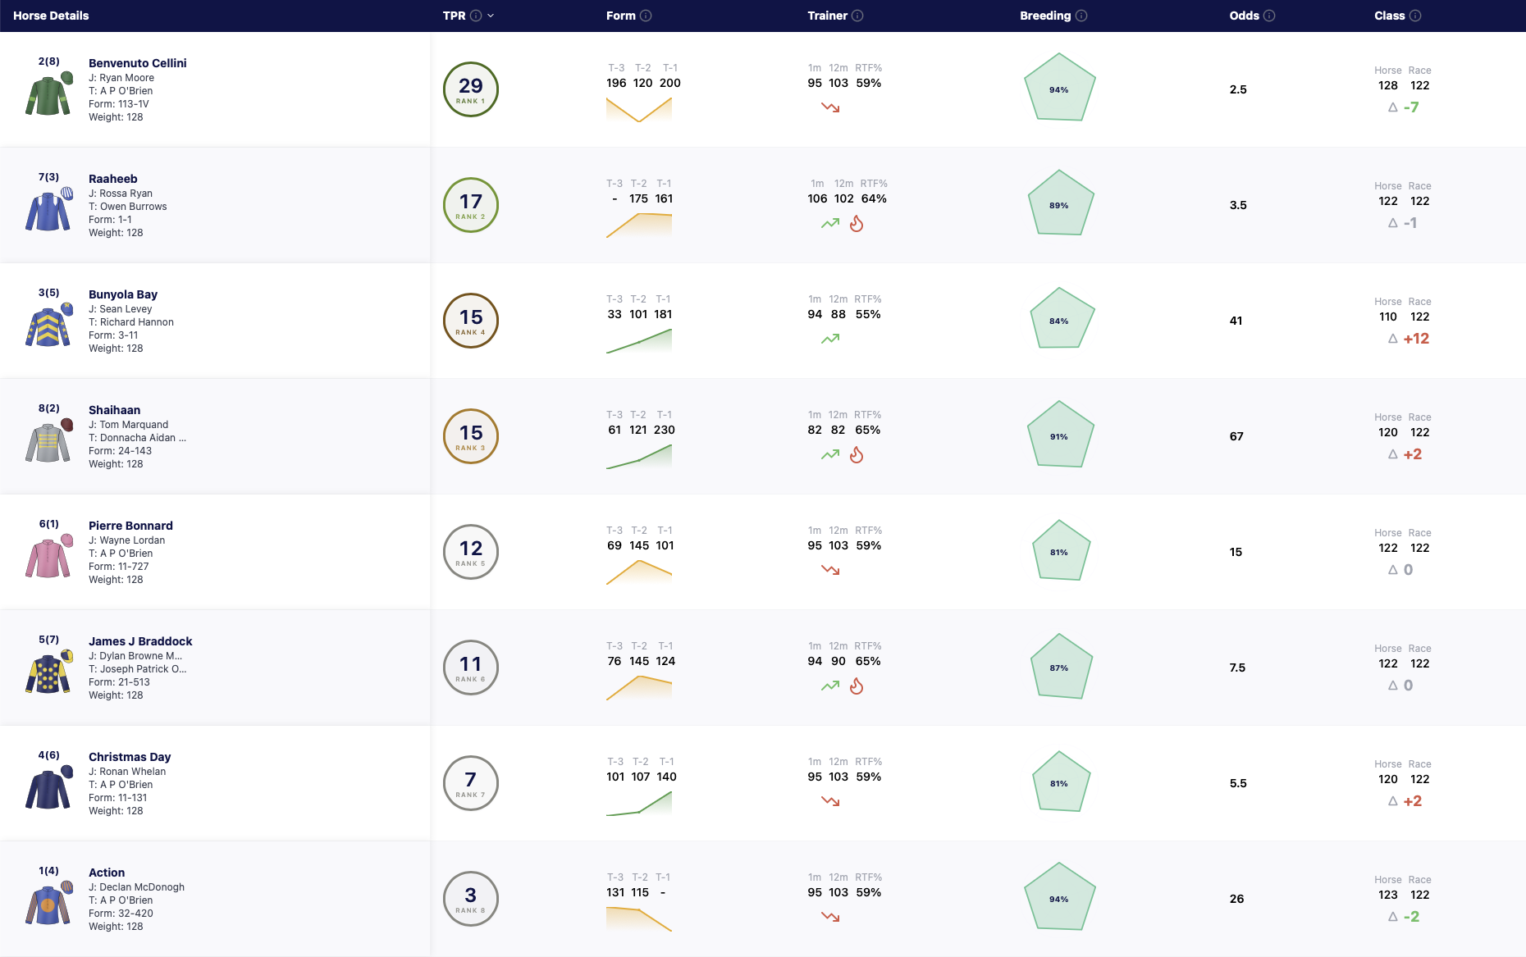The width and height of the screenshot is (1526, 957).
Task: Click the TPR info icon
Action: [476, 16]
